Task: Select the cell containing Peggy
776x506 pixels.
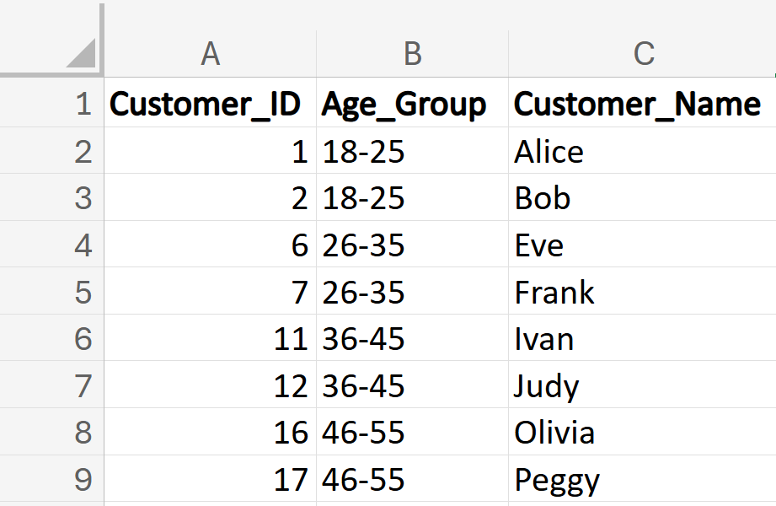Action: pos(557,479)
